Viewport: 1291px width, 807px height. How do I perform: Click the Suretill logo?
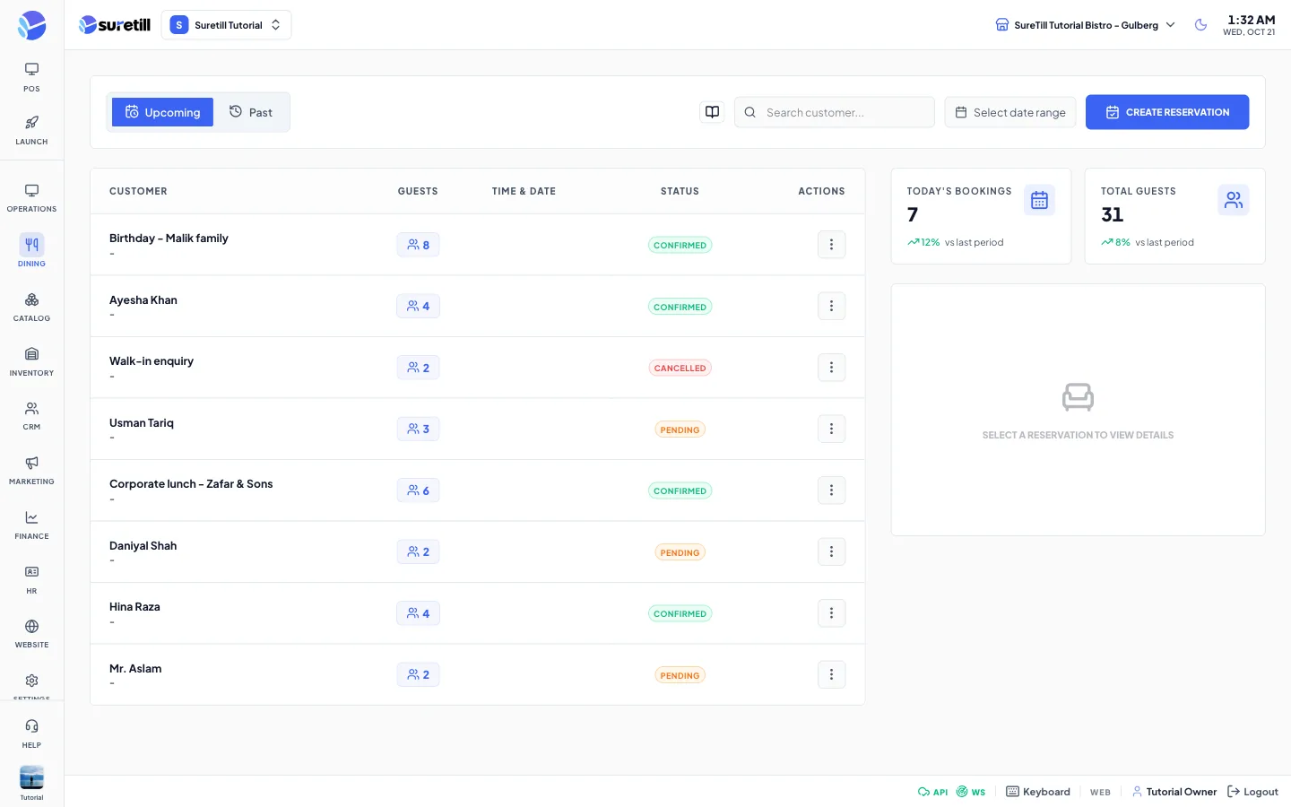tap(115, 25)
